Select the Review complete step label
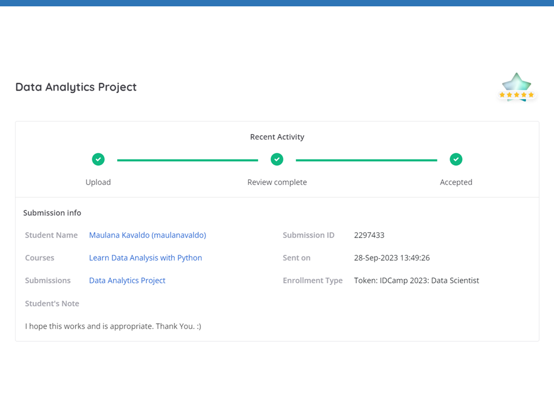This screenshot has height=416, width=554. [x=277, y=182]
